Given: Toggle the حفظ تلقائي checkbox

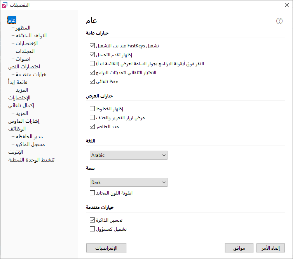Looking at the screenshot, I should (92, 82).
